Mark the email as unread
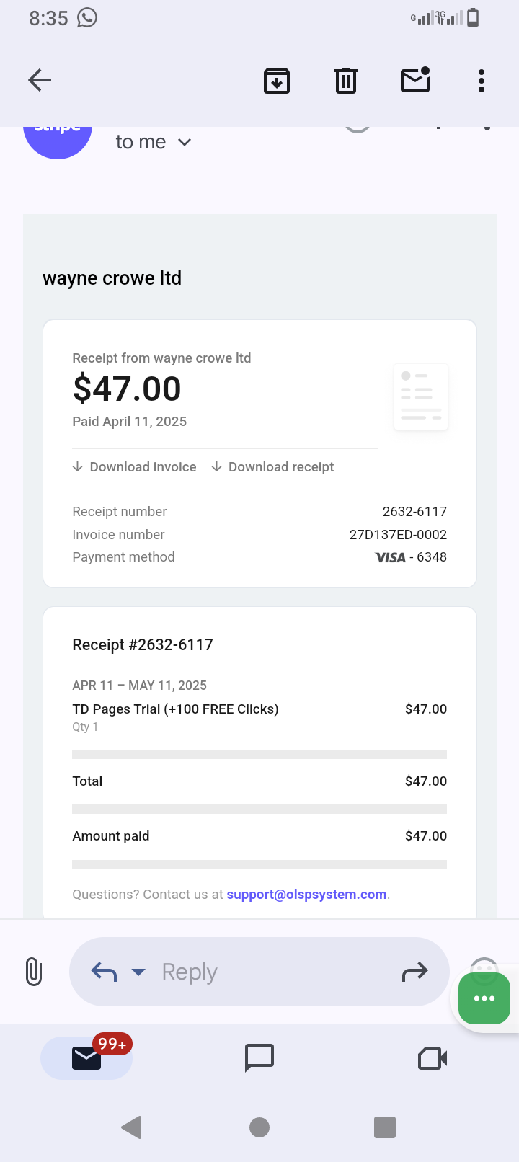 pyautogui.click(x=415, y=81)
